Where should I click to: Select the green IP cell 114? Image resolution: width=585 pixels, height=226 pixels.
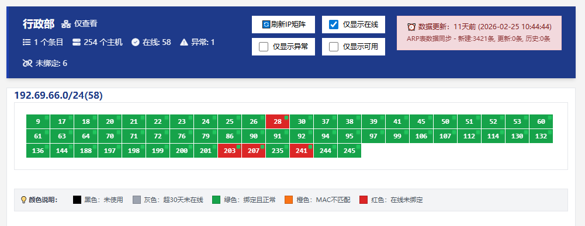(x=493, y=136)
